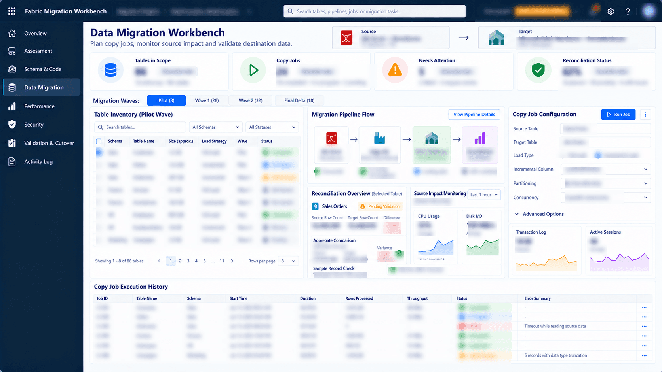Open the user profile avatar

pos(649,11)
